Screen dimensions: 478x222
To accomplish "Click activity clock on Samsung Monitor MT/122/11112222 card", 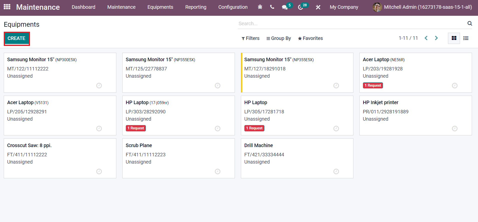I will (x=99, y=86).
